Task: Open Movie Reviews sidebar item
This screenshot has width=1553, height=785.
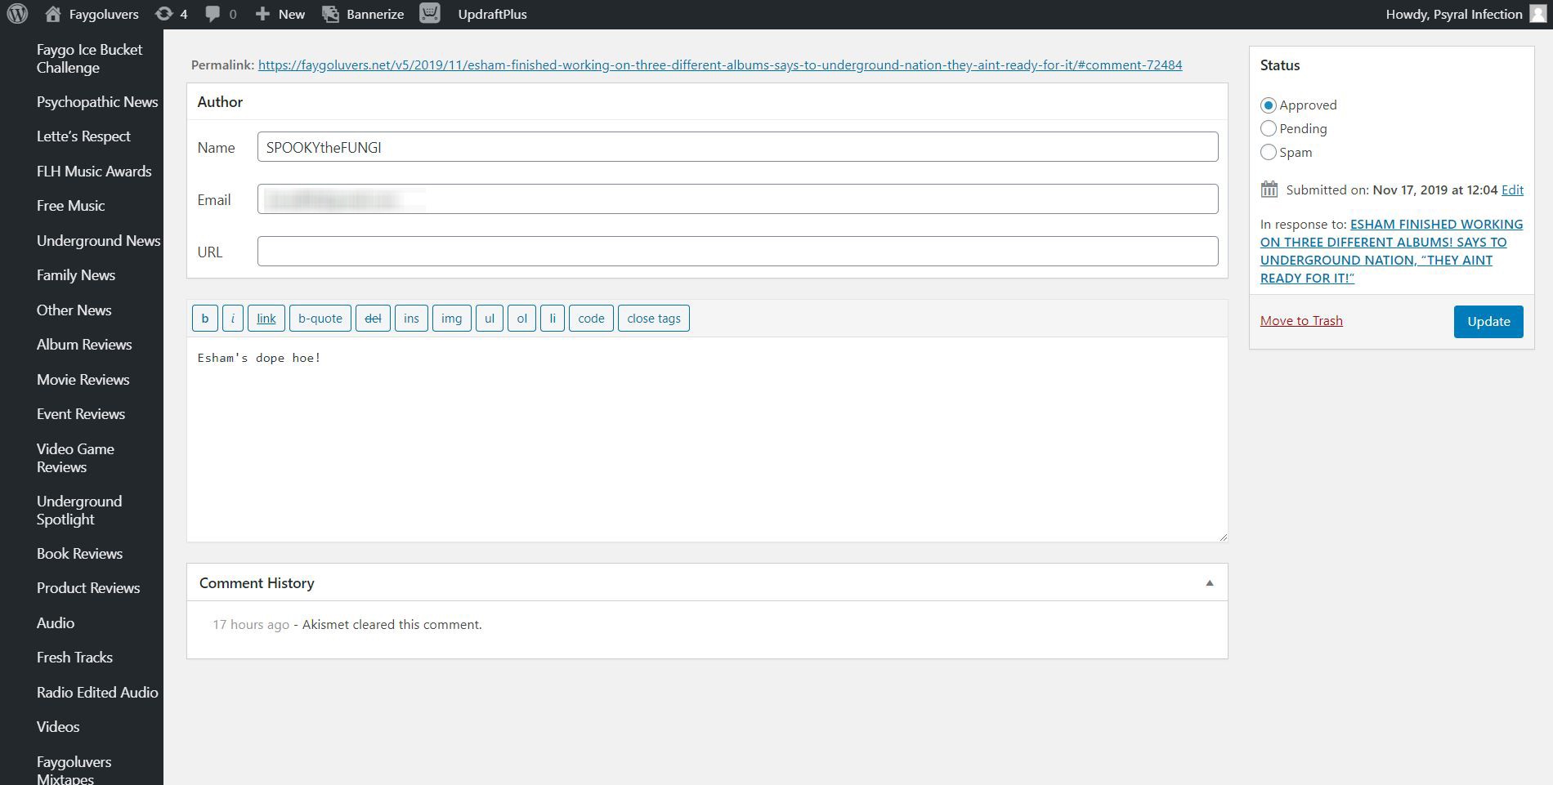Action: [83, 380]
